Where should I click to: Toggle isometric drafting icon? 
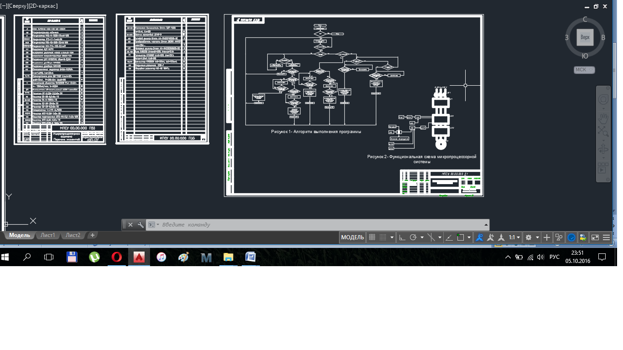pyautogui.click(x=431, y=237)
